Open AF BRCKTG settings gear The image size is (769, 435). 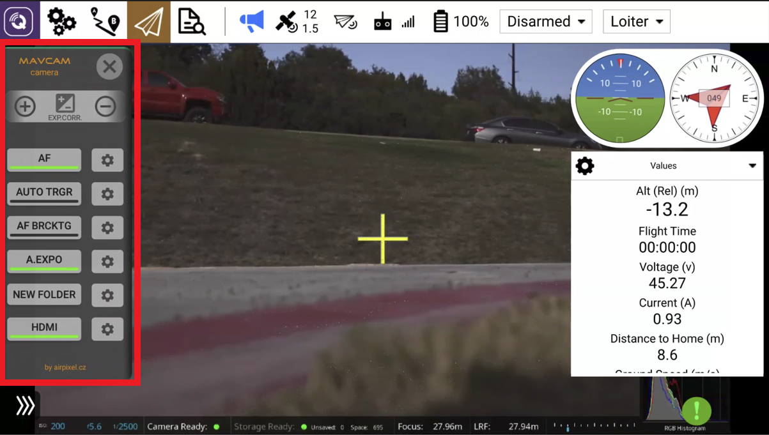(107, 227)
